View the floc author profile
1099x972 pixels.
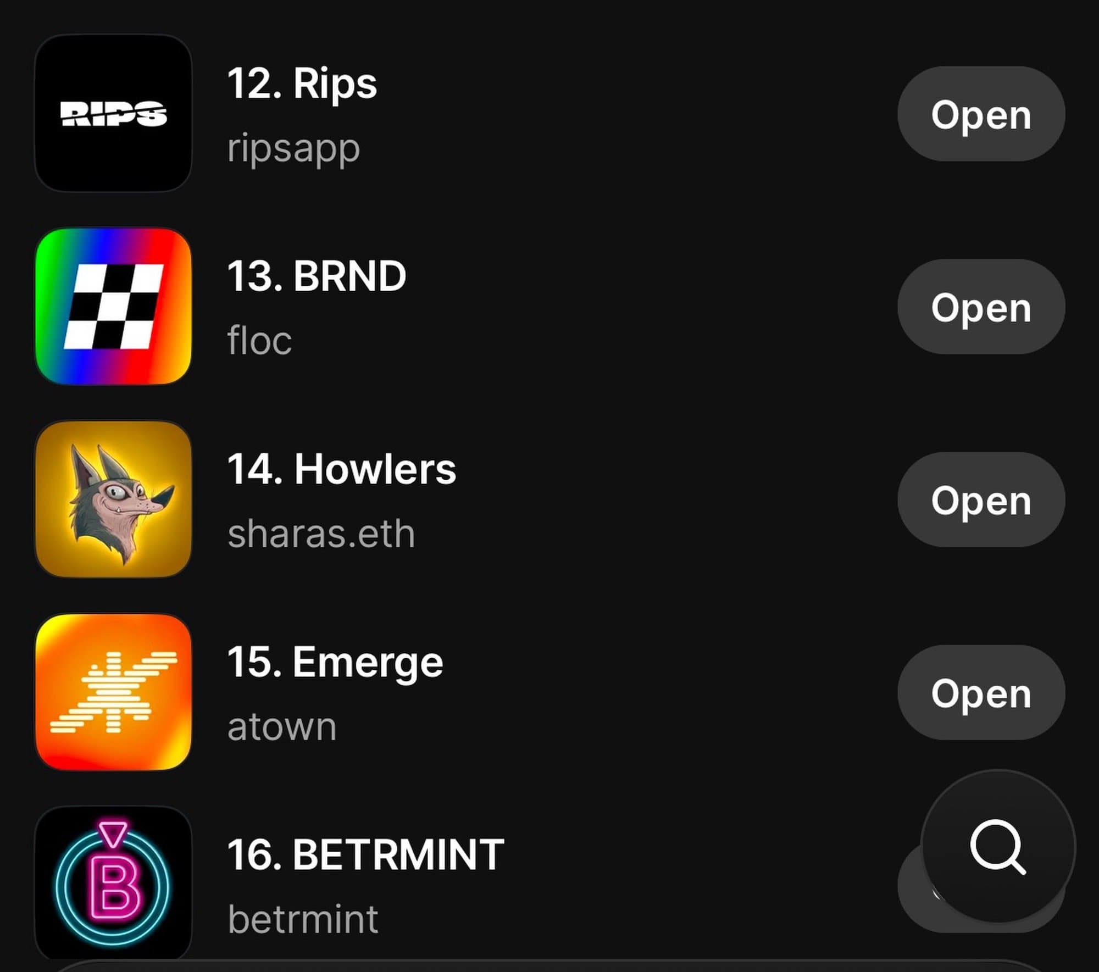click(x=259, y=340)
